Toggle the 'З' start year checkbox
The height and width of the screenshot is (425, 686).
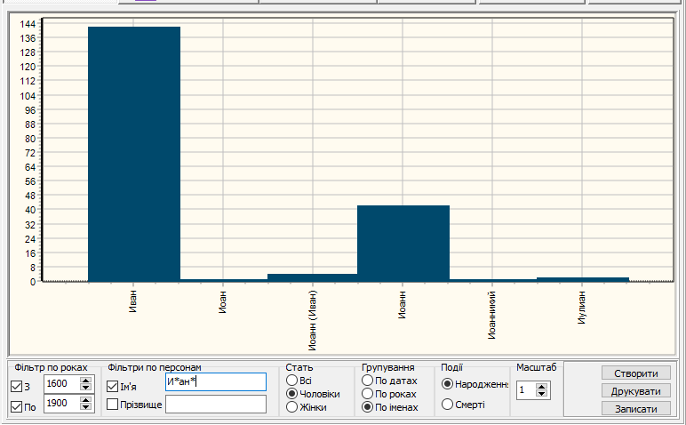point(17,386)
